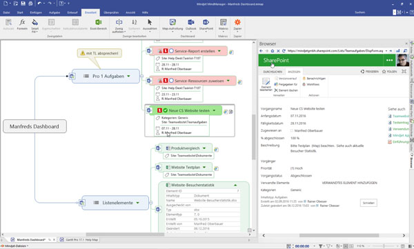Open the Formeln (fx) tool
Viewport: 414px width, 249px height.
[22, 24]
